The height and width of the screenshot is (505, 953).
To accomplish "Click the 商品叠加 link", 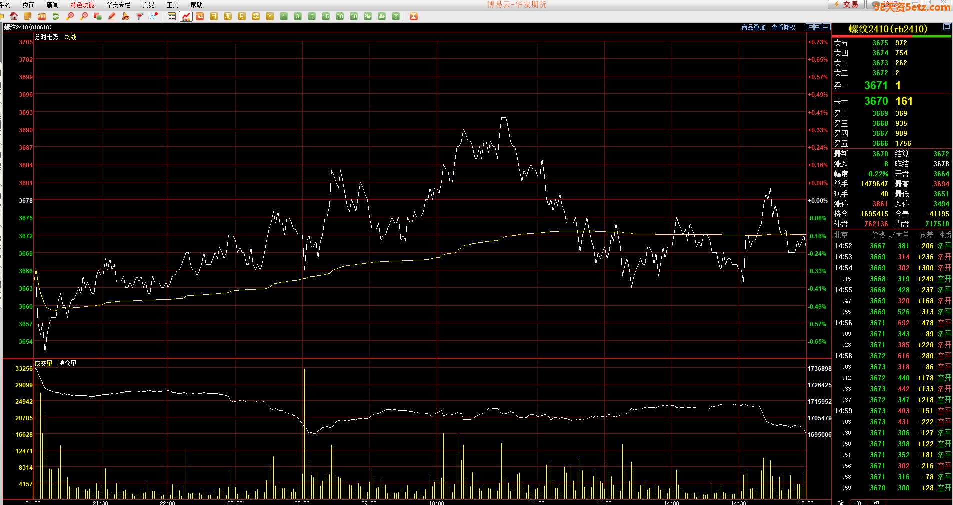I will tap(753, 27).
